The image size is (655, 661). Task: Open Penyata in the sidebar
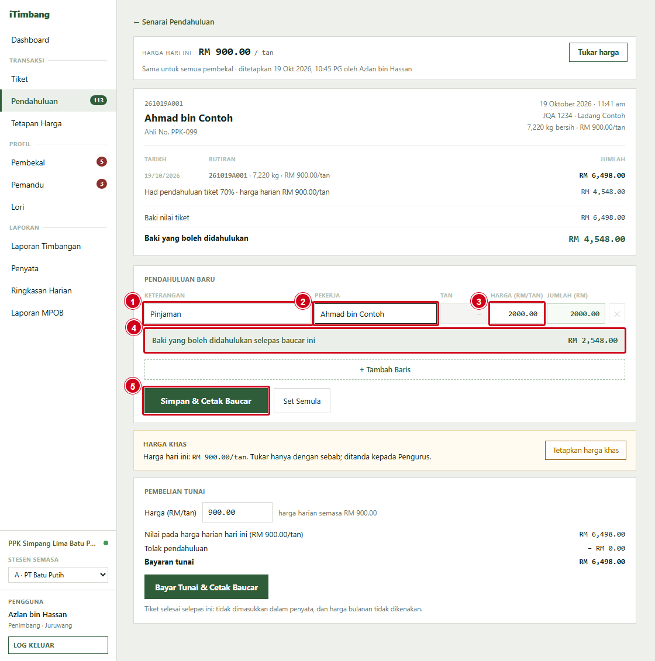click(58, 268)
